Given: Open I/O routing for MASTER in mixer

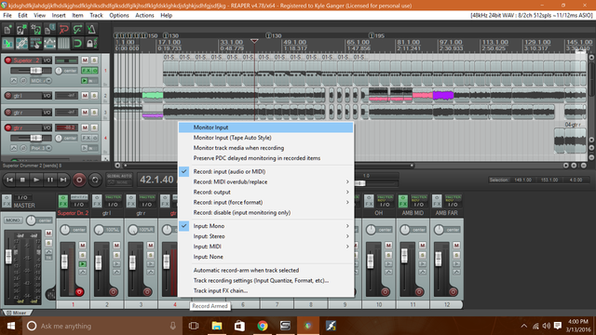Looking at the screenshot, I should coord(22,197).
